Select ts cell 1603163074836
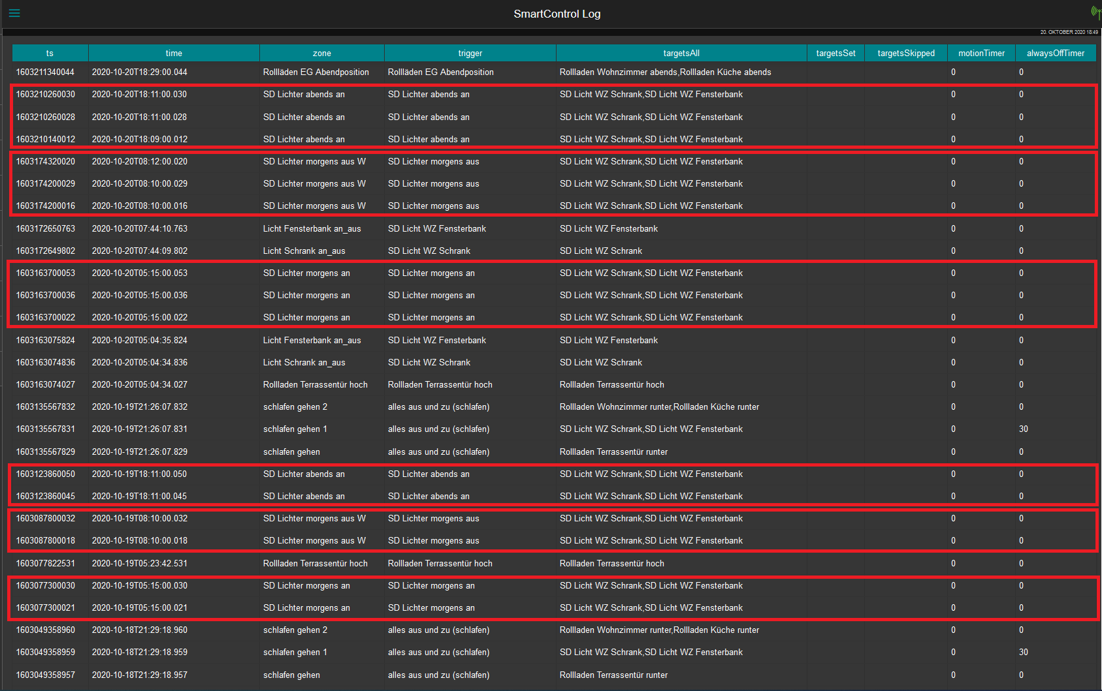 click(45, 362)
